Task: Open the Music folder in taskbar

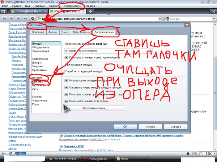Action: [x=132, y=159]
